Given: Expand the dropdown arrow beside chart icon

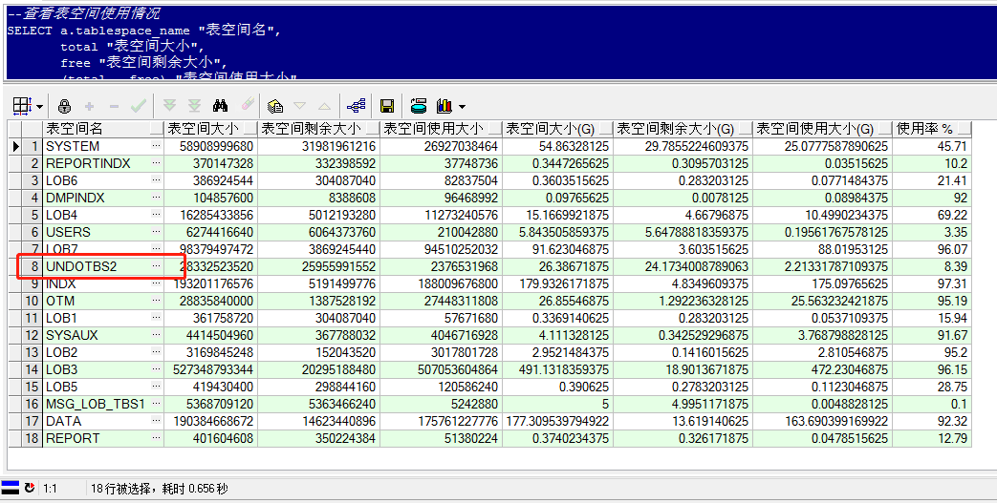Looking at the screenshot, I should click(463, 106).
